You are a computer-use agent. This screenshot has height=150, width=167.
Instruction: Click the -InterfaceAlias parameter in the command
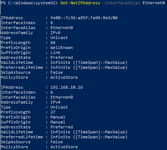(121, 3)
